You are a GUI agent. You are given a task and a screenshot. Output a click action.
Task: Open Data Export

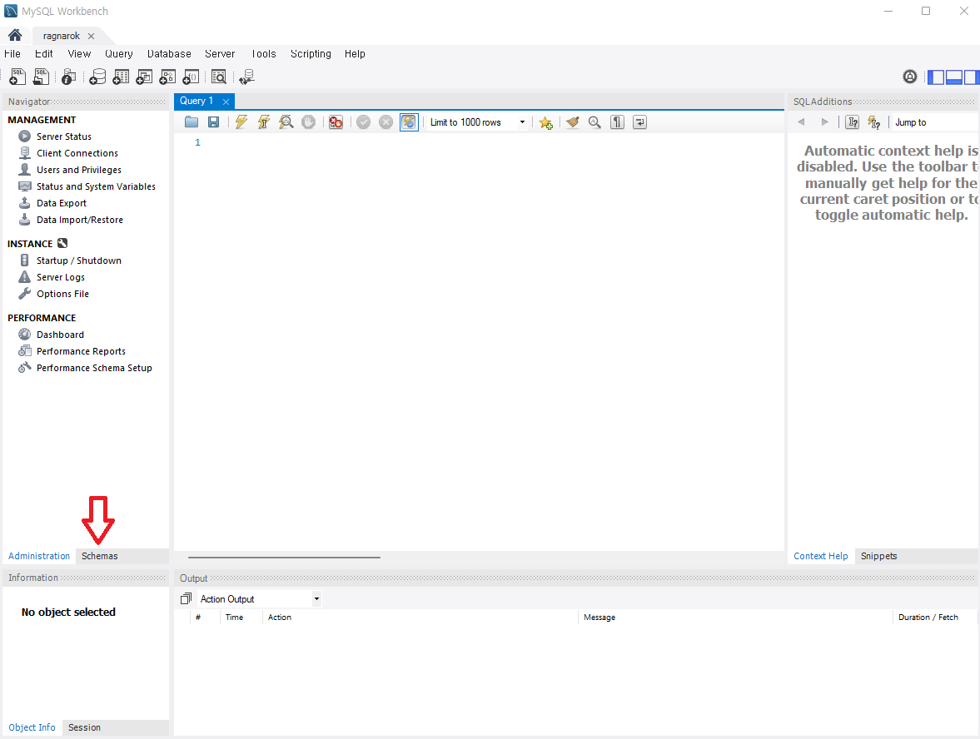point(62,203)
